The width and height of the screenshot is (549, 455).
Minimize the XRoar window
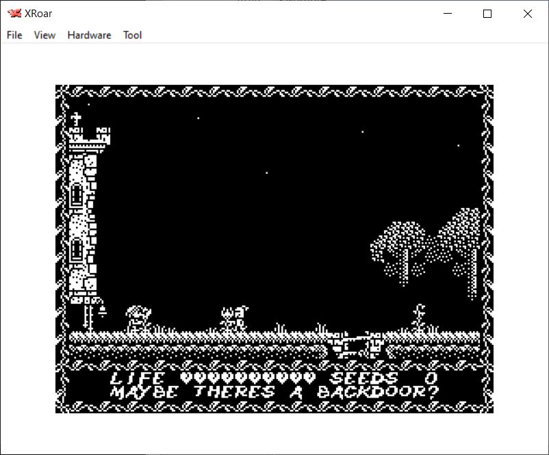pyautogui.click(x=448, y=14)
